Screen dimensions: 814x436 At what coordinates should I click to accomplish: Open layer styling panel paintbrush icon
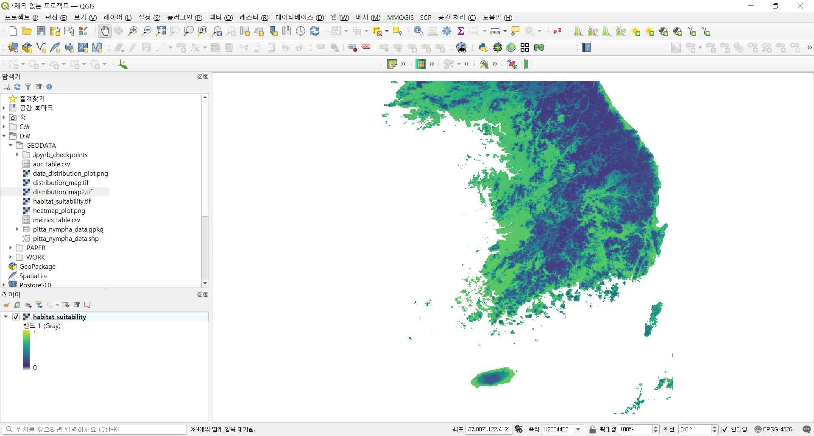click(x=7, y=305)
